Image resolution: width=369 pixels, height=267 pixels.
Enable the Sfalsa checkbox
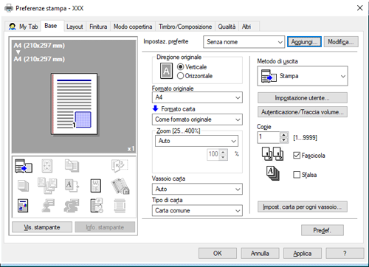pyautogui.click(x=297, y=175)
